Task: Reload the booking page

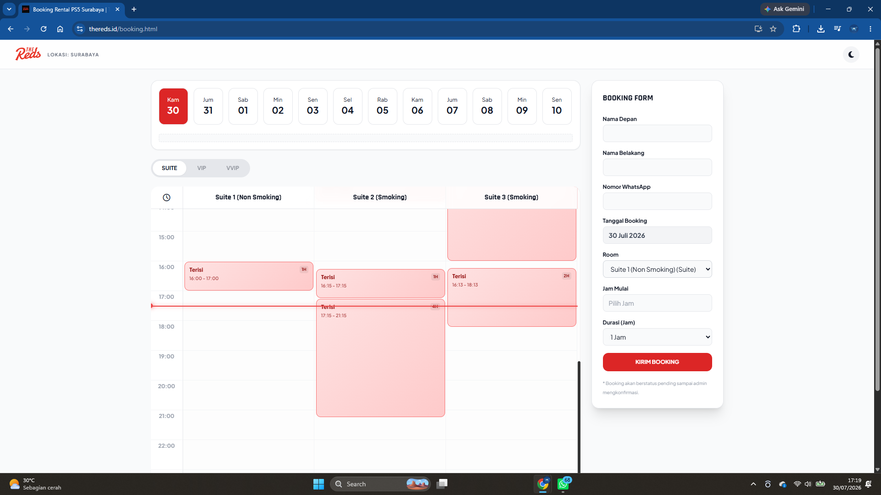Action: tap(44, 29)
